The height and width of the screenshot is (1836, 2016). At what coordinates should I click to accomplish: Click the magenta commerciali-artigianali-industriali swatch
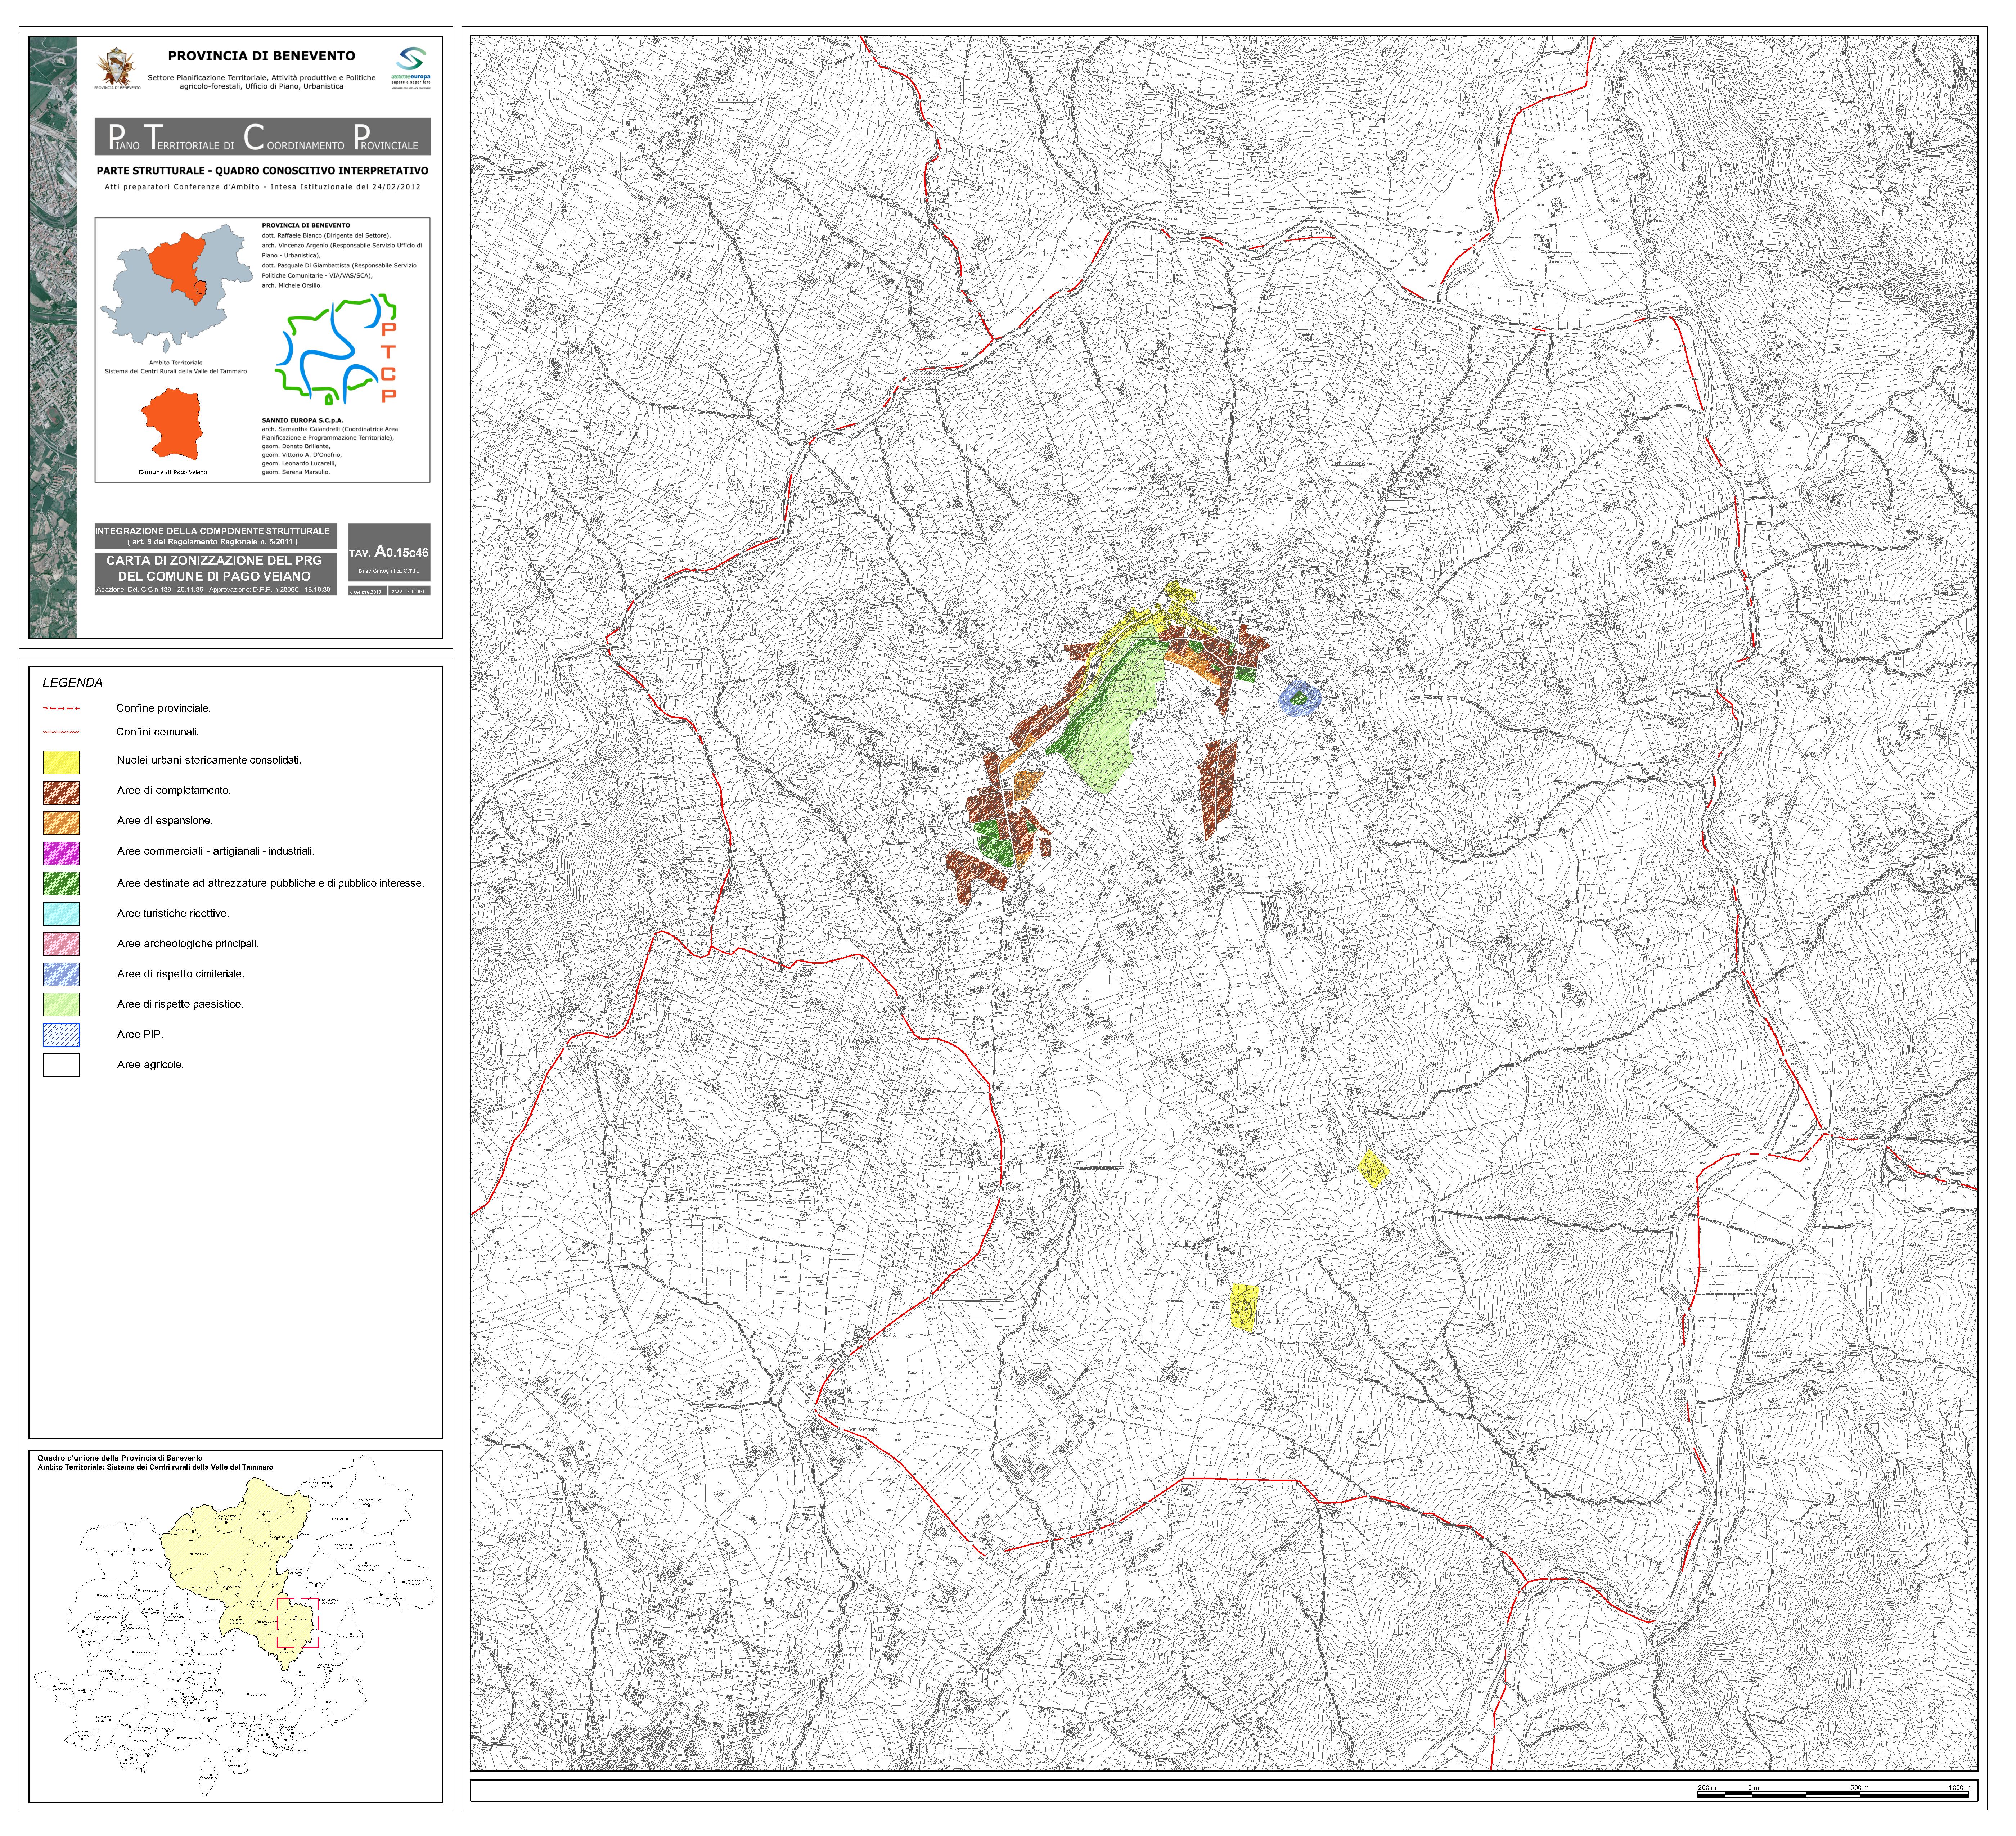pyautogui.click(x=61, y=853)
